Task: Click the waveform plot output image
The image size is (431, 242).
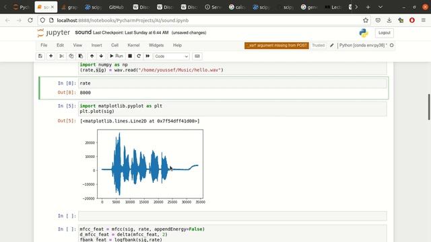Action: pos(143,166)
